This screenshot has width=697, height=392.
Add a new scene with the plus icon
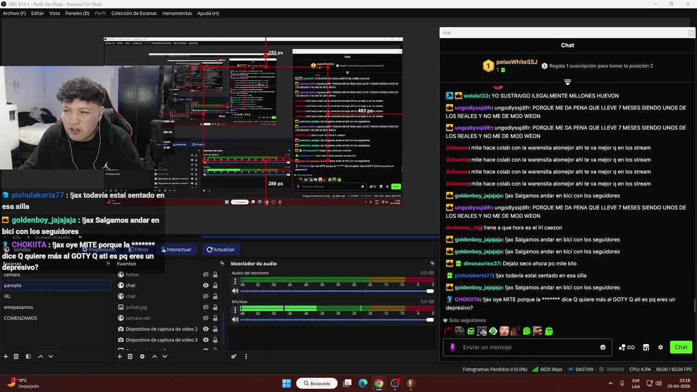tap(6, 357)
